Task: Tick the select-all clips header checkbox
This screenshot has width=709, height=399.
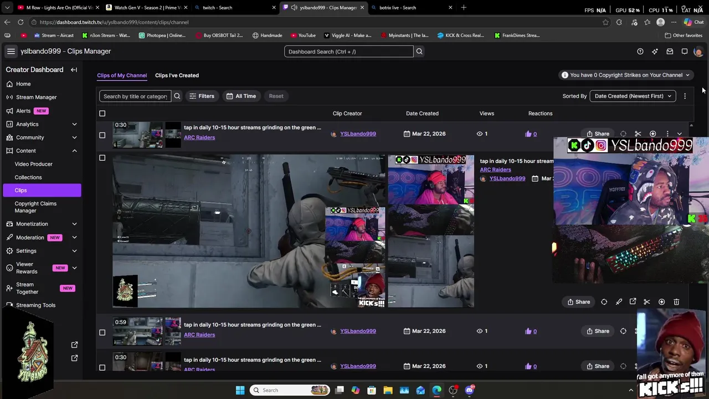Action: pyautogui.click(x=102, y=114)
